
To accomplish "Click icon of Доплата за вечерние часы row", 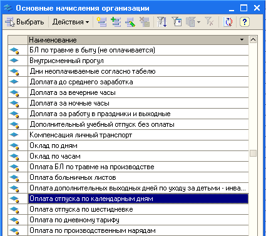I will click(x=14, y=92).
